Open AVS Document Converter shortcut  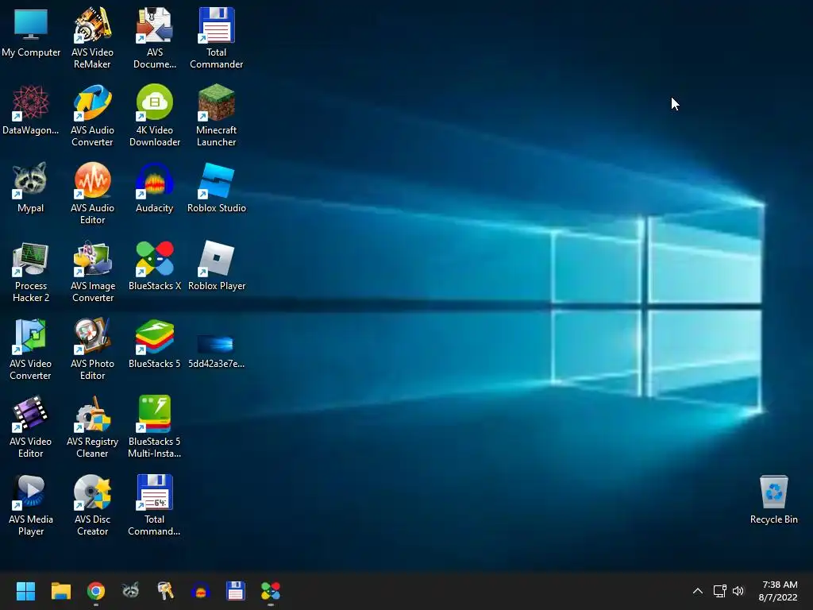[x=155, y=38]
